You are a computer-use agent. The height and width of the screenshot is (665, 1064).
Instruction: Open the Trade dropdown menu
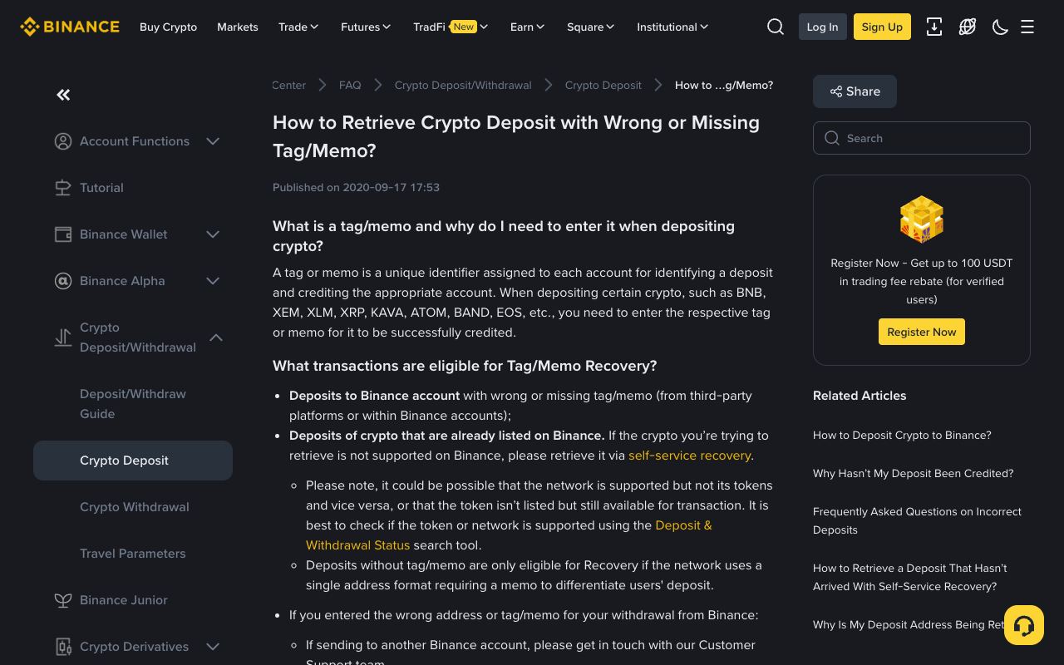pos(298,27)
